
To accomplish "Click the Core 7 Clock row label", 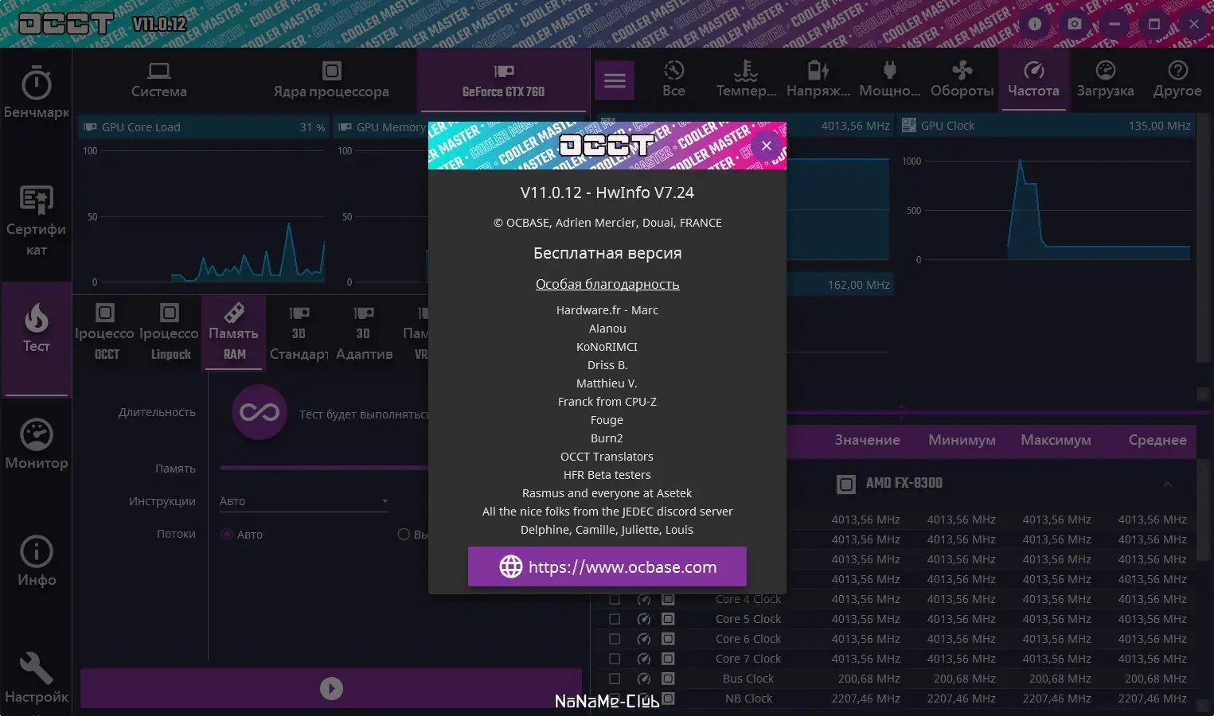I will 748,659.
